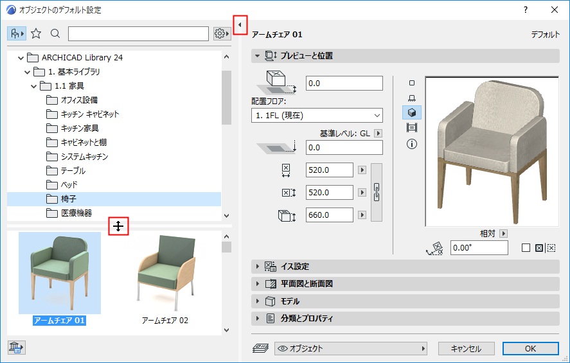
Task: Click the top elevation 0.0 field
Action: 344,84
